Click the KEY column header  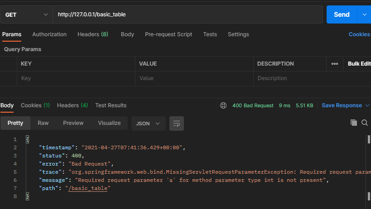click(x=26, y=64)
